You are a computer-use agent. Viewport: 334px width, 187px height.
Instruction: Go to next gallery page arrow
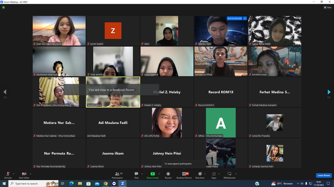pyautogui.click(x=329, y=92)
